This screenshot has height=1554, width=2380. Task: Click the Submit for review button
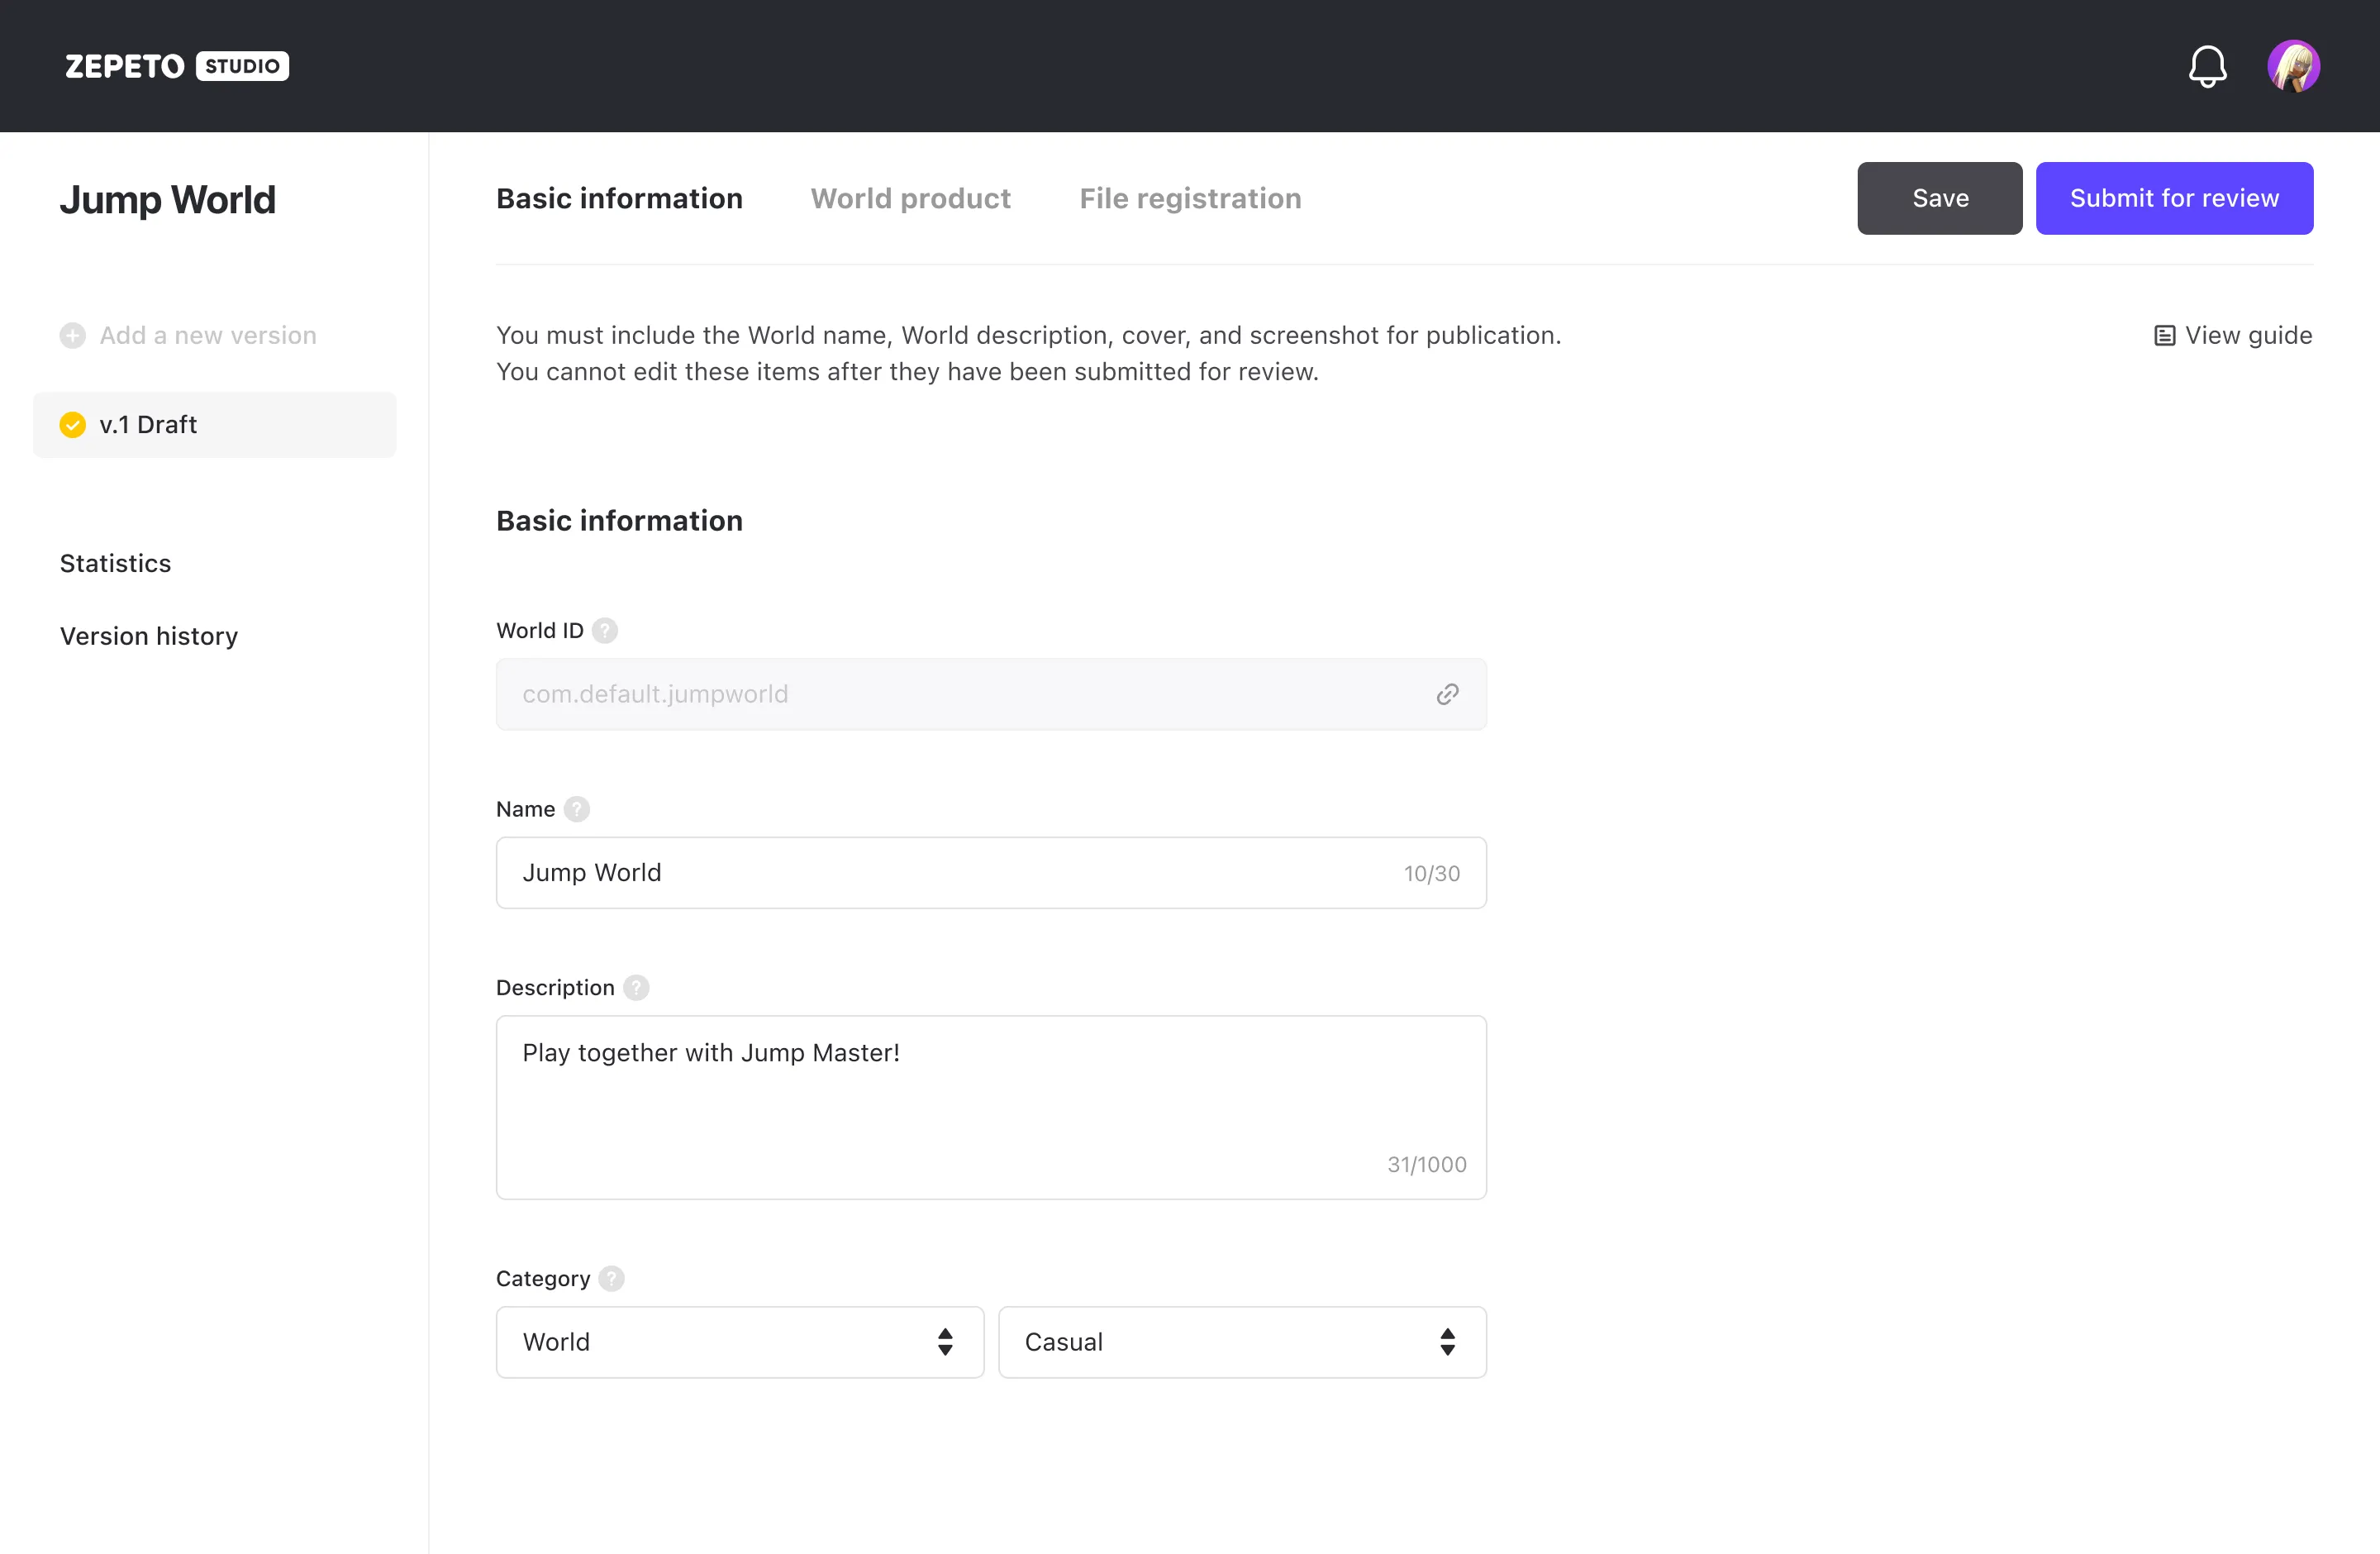pyautogui.click(x=2175, y=198)
